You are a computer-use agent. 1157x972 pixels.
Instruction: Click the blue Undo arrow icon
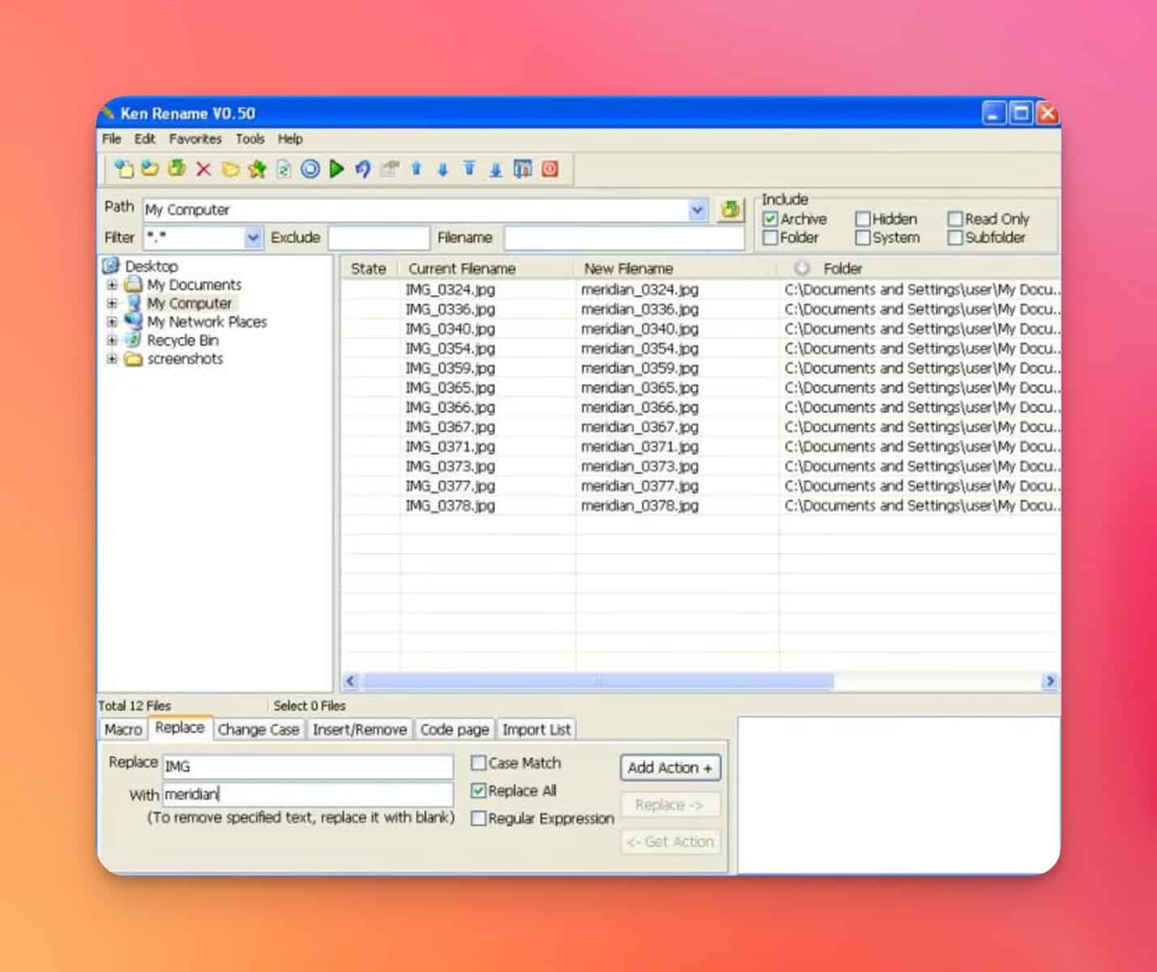tap(363, 169)
